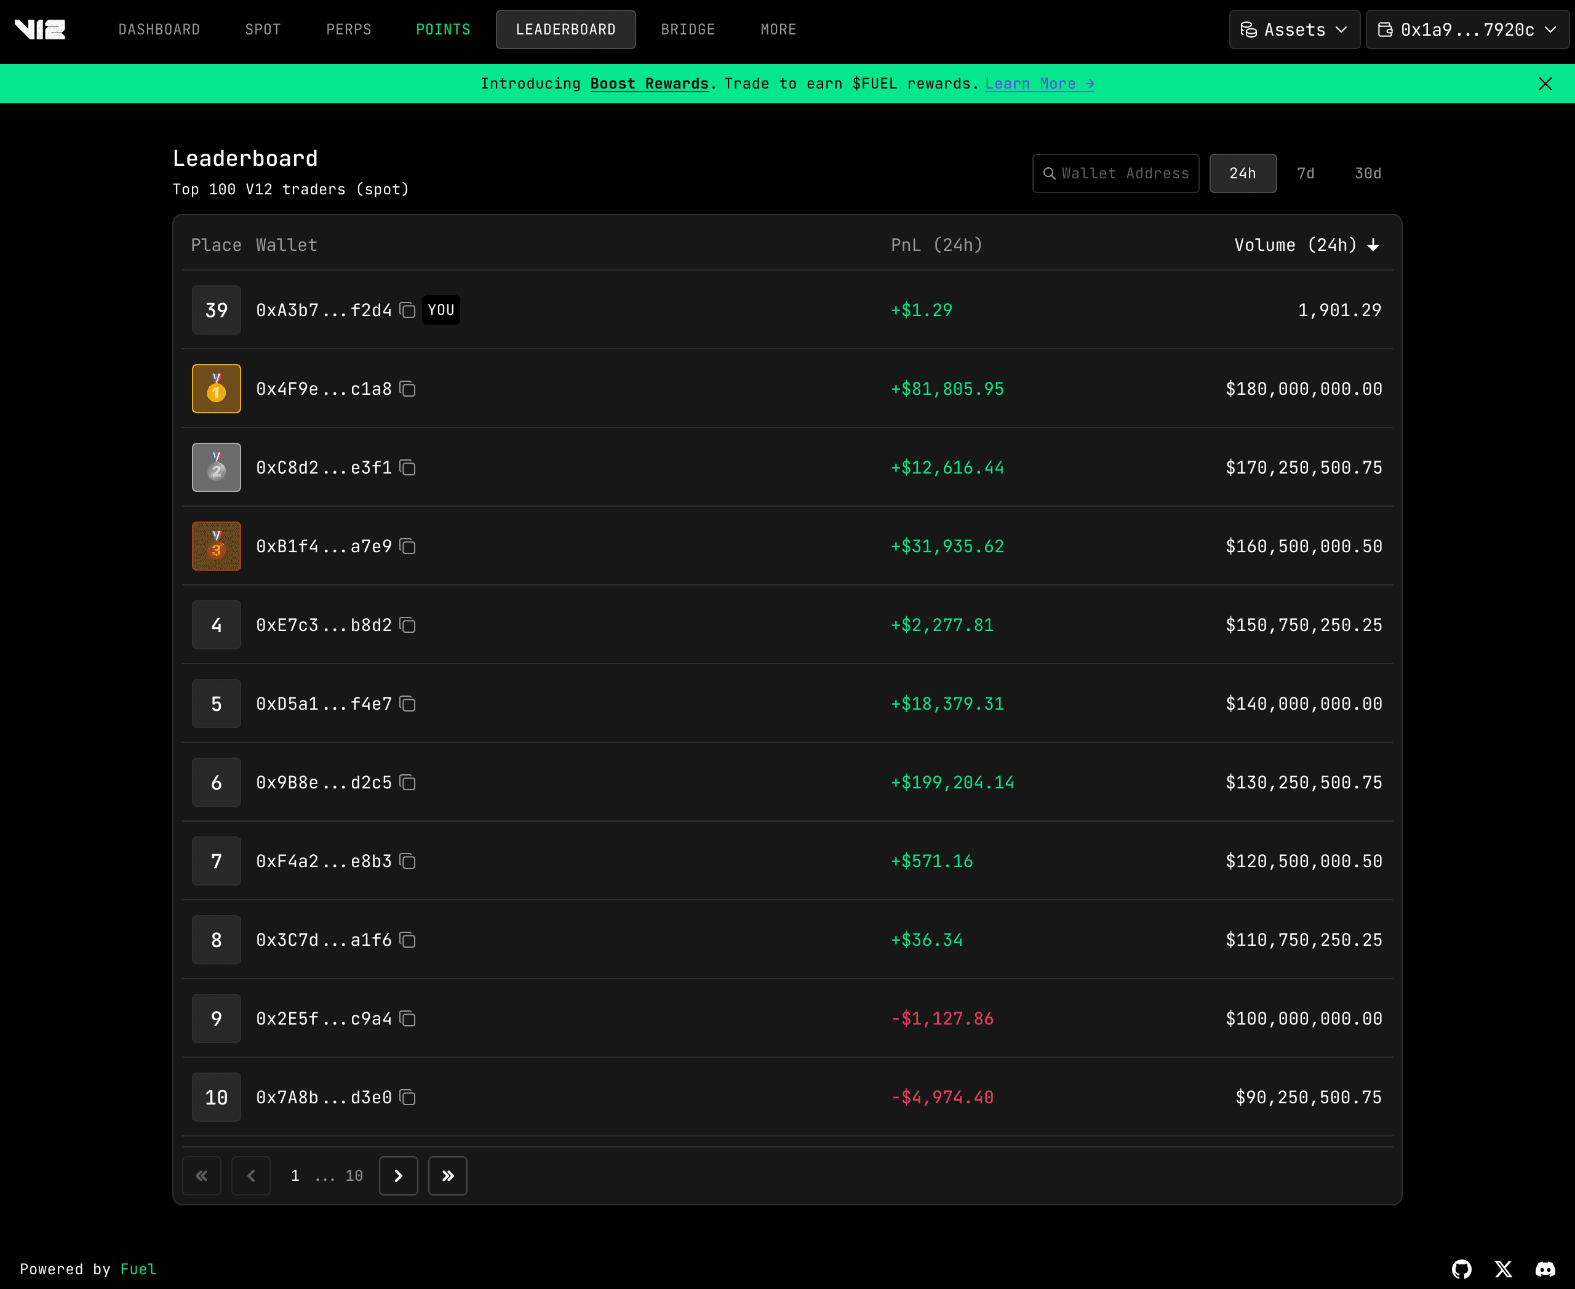Copy wallet address 0xB1f4...a7e9
This screenshot has height=1289, width=1575.
click(x=407, y=545)
